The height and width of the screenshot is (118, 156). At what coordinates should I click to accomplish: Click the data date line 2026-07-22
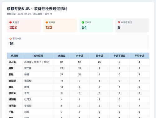(29, 14)
